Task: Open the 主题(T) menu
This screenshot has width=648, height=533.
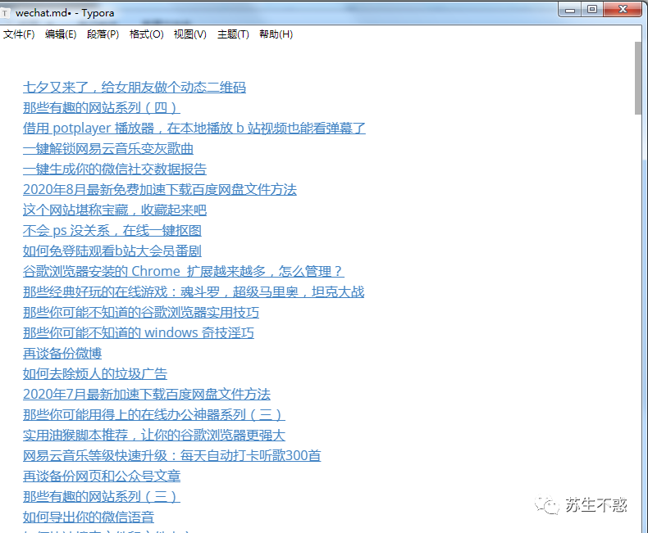Action: point(233,34)
